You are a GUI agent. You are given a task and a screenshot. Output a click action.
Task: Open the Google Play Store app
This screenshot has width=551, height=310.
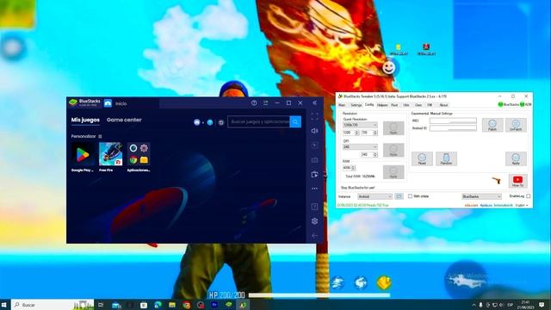[83, 154]
